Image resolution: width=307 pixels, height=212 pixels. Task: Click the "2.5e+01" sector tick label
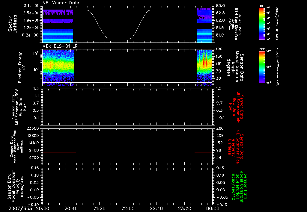(31, 13)
